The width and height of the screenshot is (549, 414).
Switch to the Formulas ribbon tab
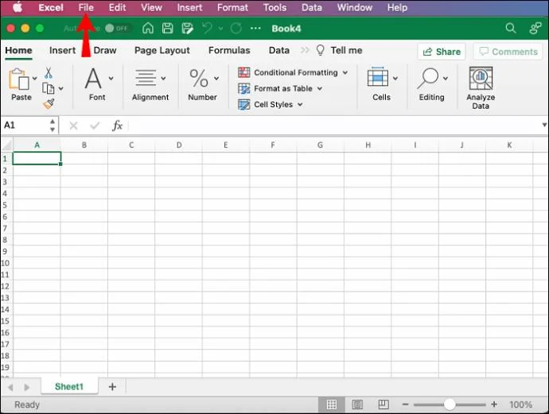(x=229, y=50)
